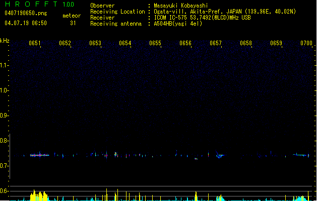317x201 pixels.
Task: Select the meteor count value 31
Action: point(73,23)
